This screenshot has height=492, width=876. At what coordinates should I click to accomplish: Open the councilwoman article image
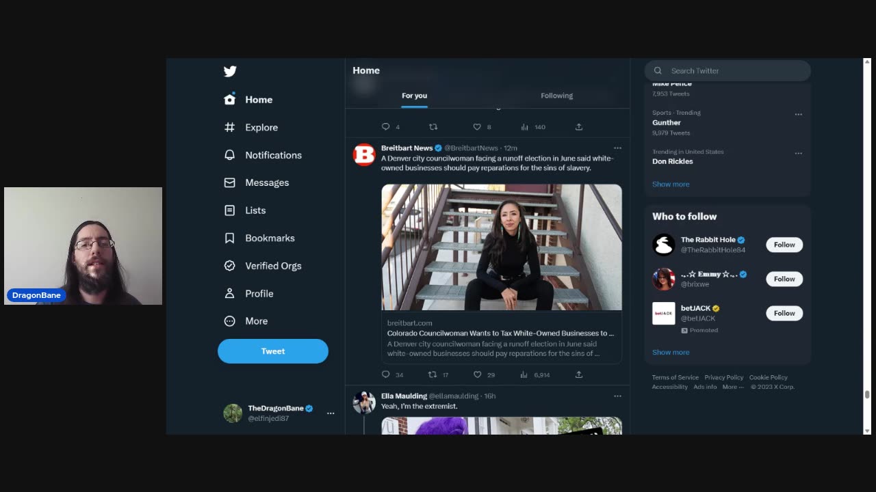[502, 247]
